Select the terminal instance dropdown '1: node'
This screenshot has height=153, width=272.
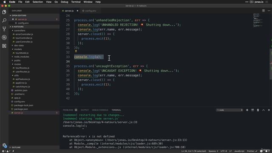click(229, 110)
